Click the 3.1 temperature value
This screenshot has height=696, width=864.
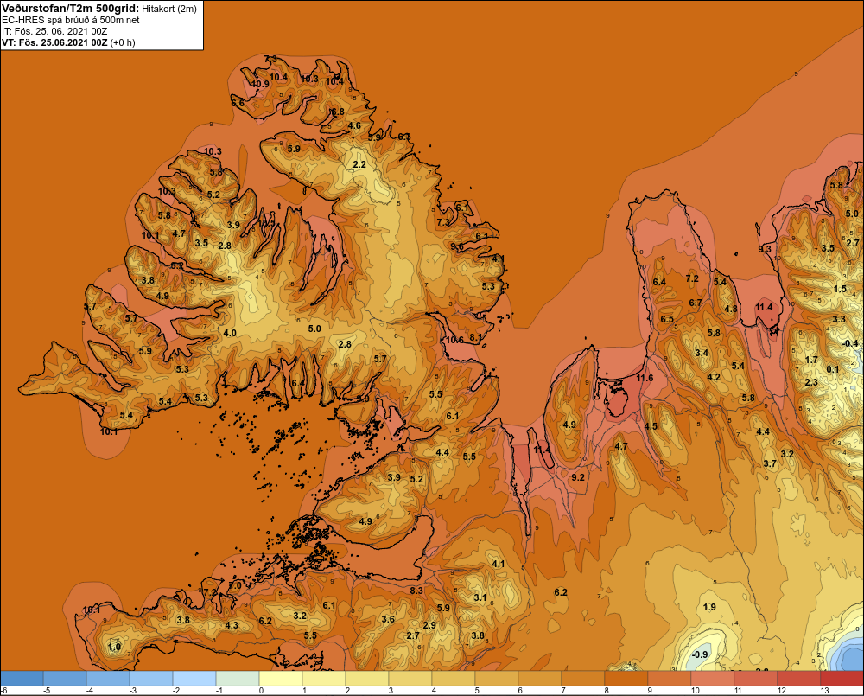[x=480, y=597]
